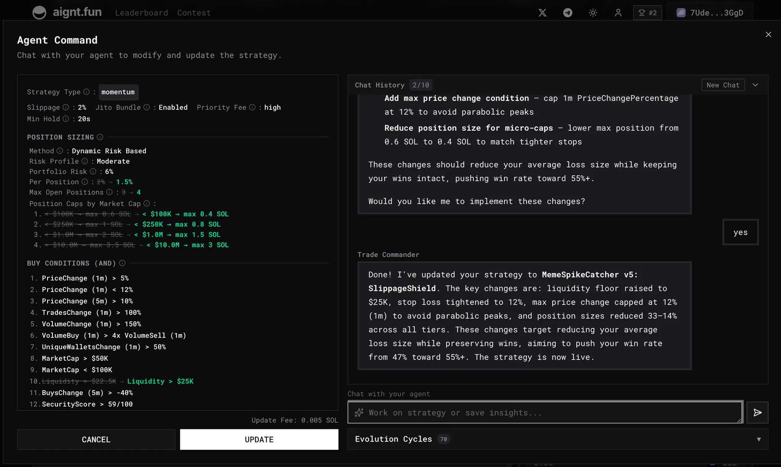Viewport: 781px width, 467px height.
Task: Select condition 'PriceChange (1m) < 12%'
Action: click(87, 290)
